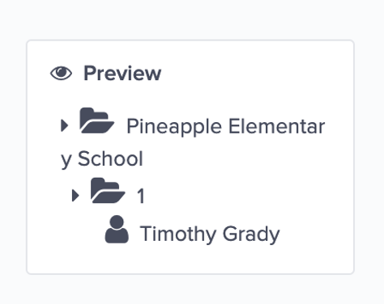Image resolution: width=384 pixels, height=304 pixels.
Task: Click the word Elementar in the school name
Action: (277, 126)
